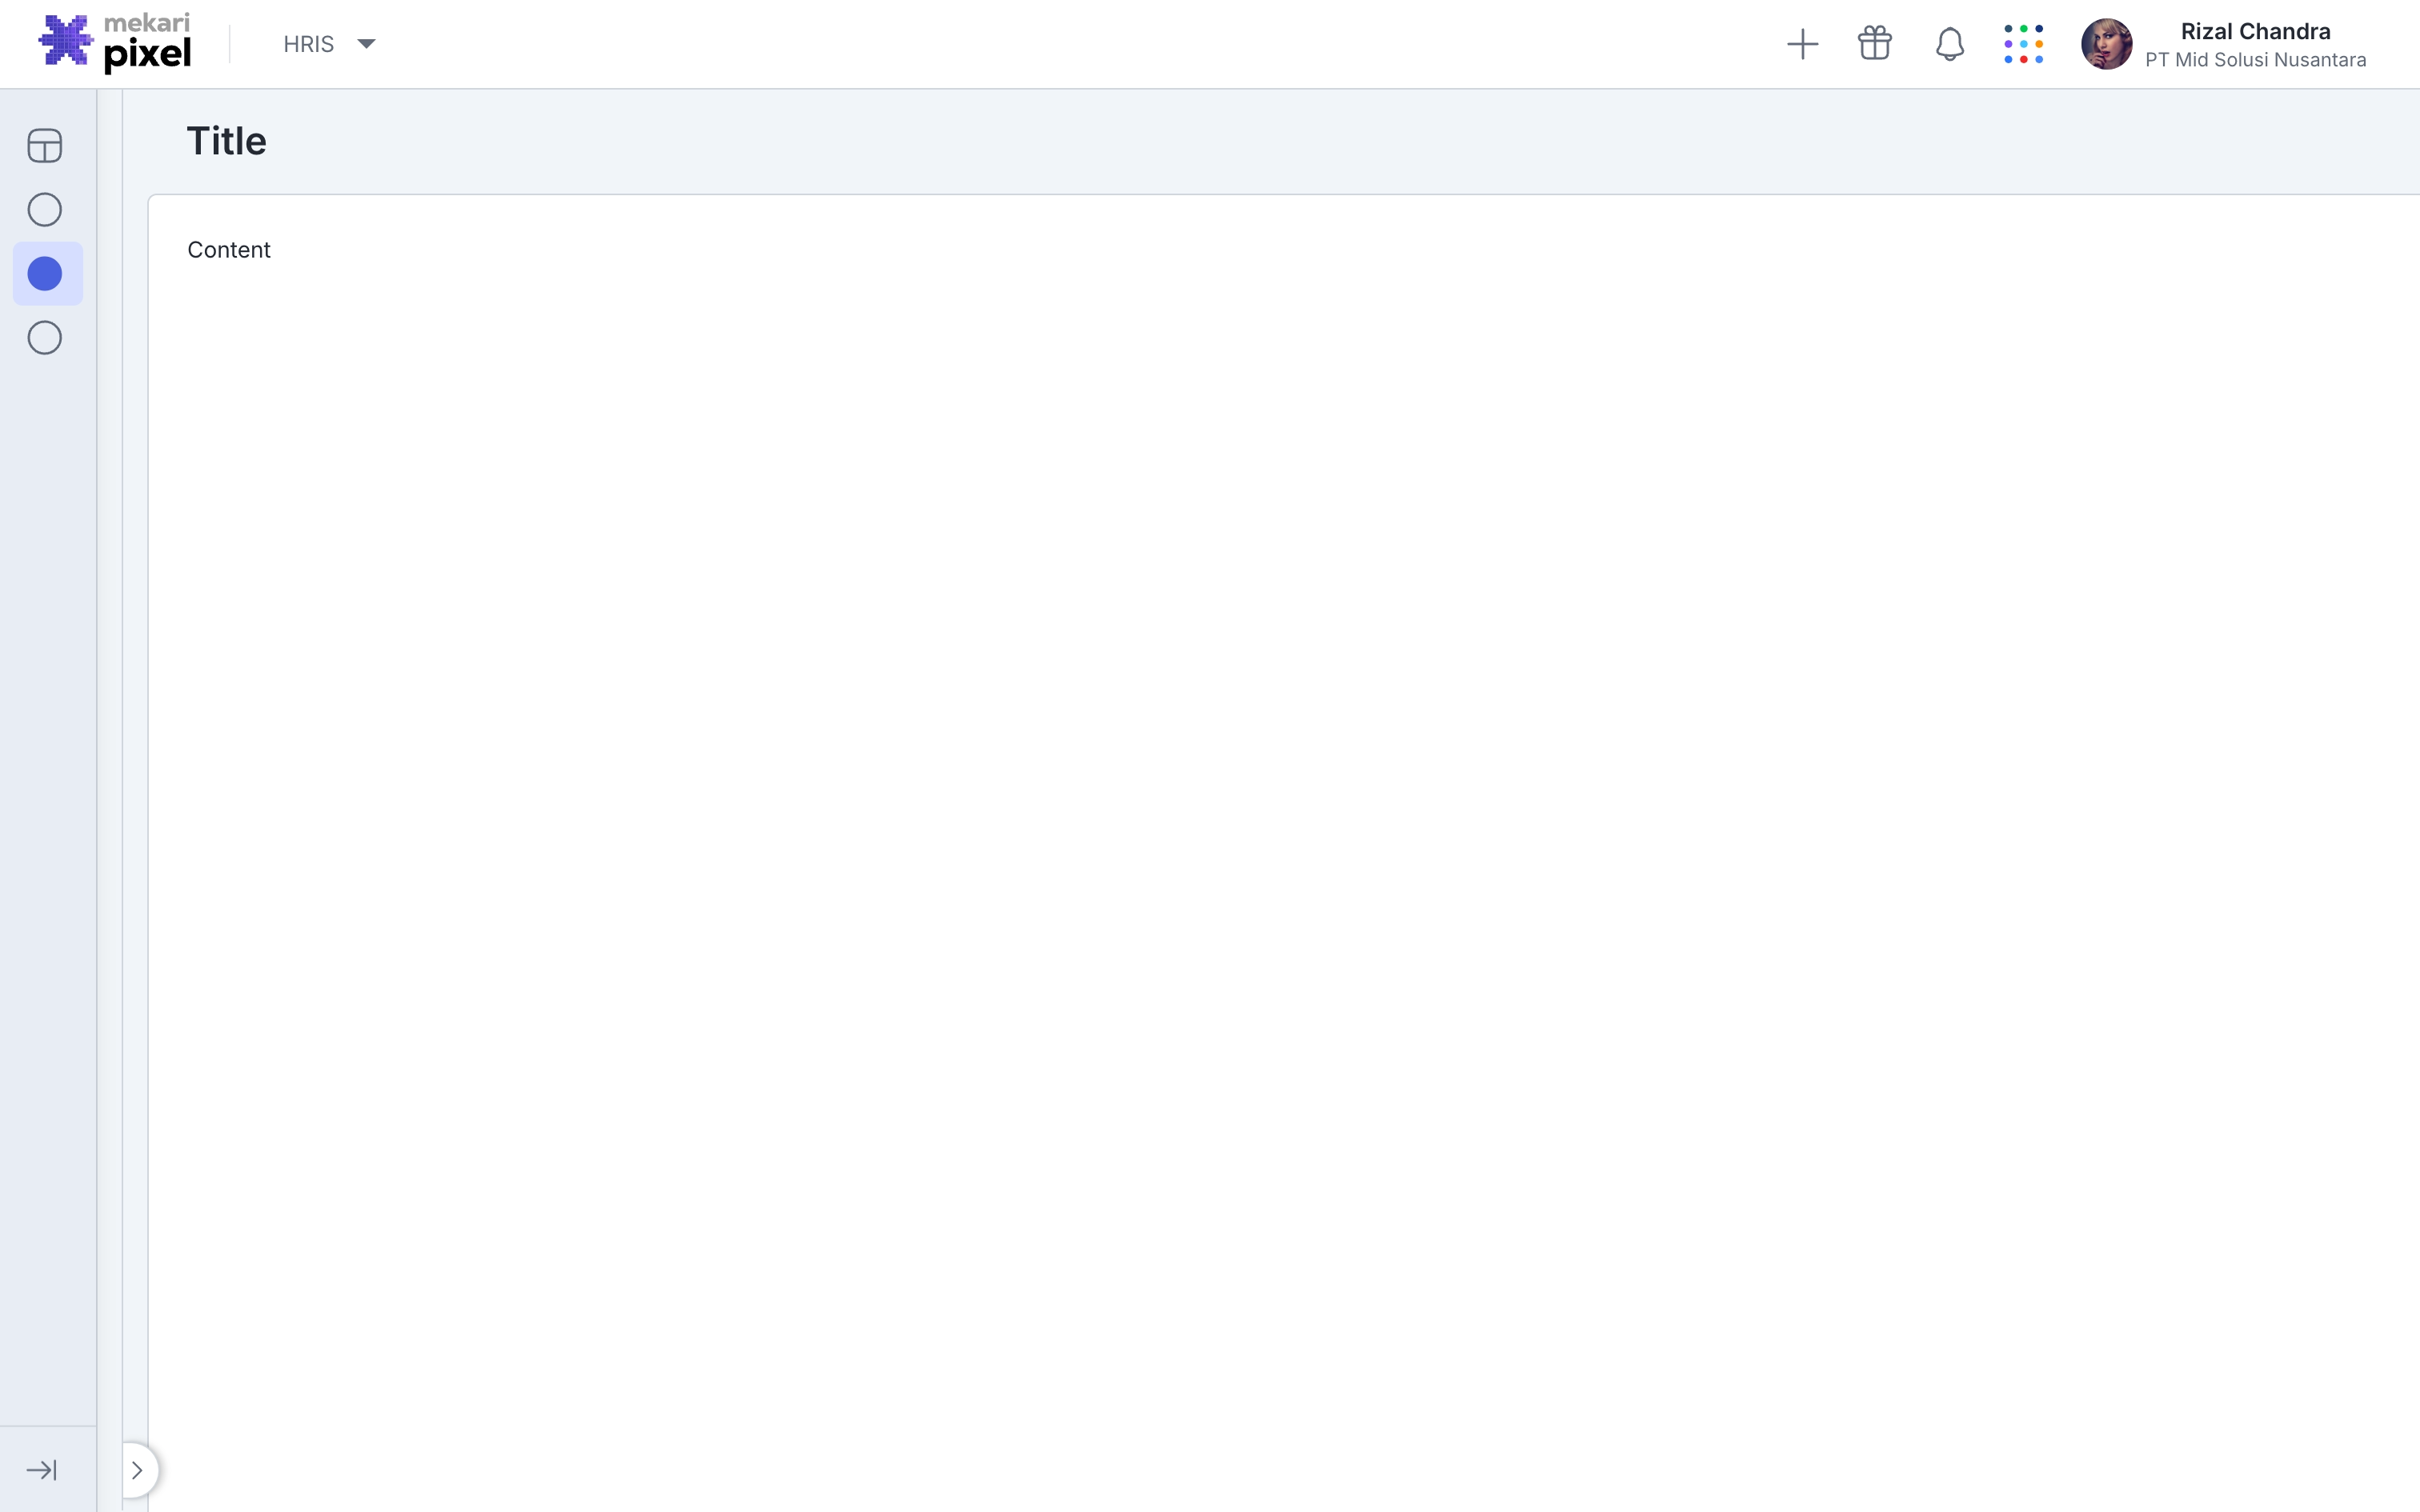Expand the sidebar with the arrow-to-bar icon
Image resolution: width=2420 pixels, height=1512 pixels.
pyautogui.click(x=42, y=1470)
